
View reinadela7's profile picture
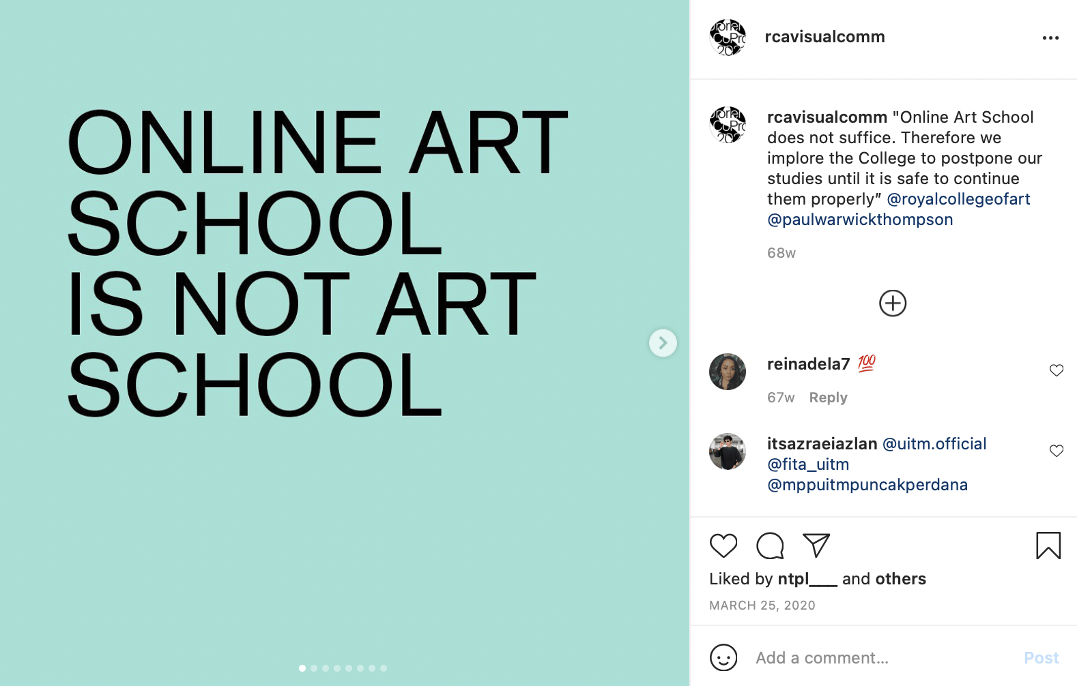(728, 372)
